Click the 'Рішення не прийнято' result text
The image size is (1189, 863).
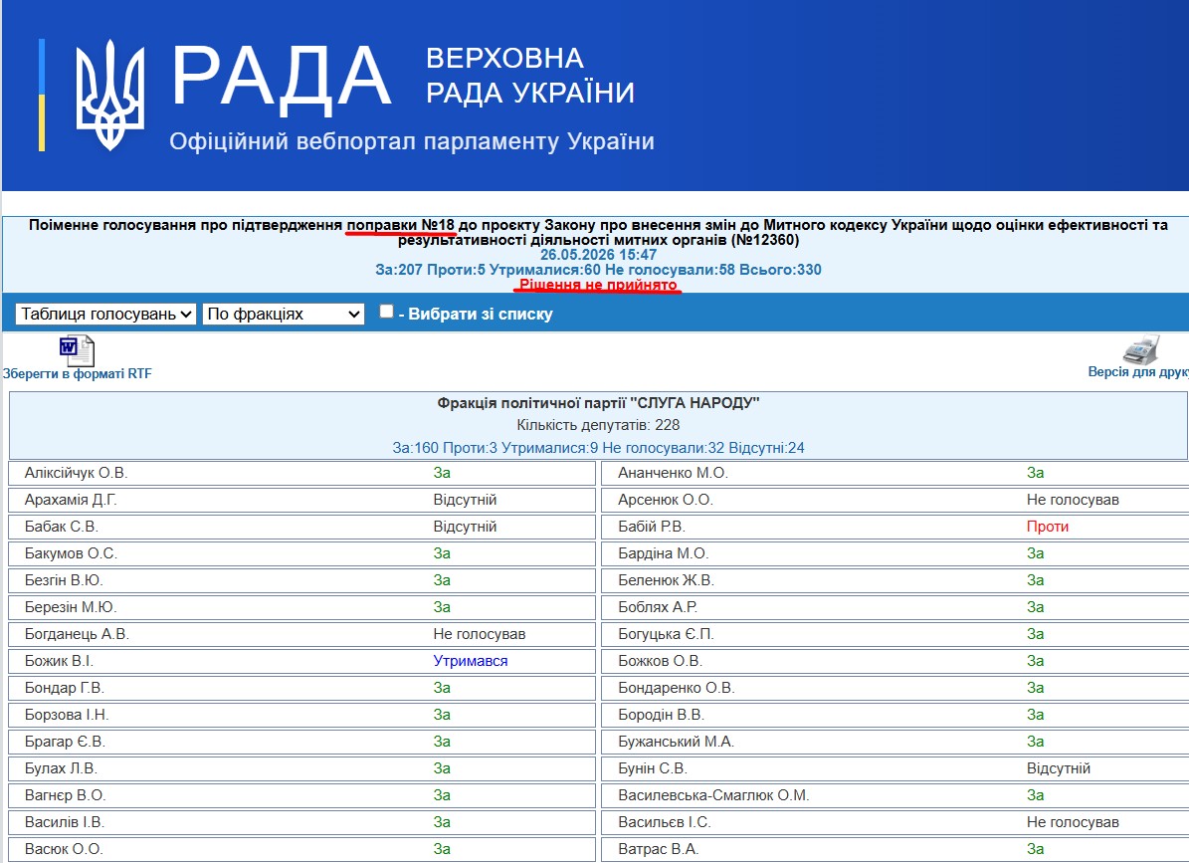[x=598, y=285]
